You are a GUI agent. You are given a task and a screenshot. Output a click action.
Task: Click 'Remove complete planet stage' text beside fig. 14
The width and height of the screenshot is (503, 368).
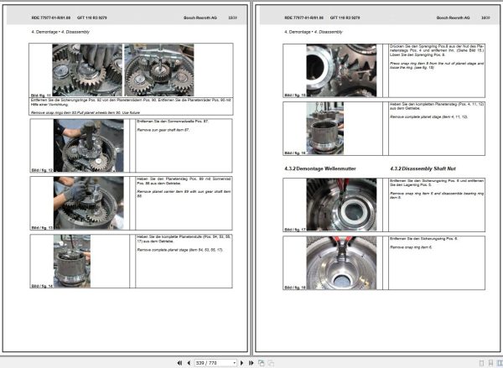179,250
